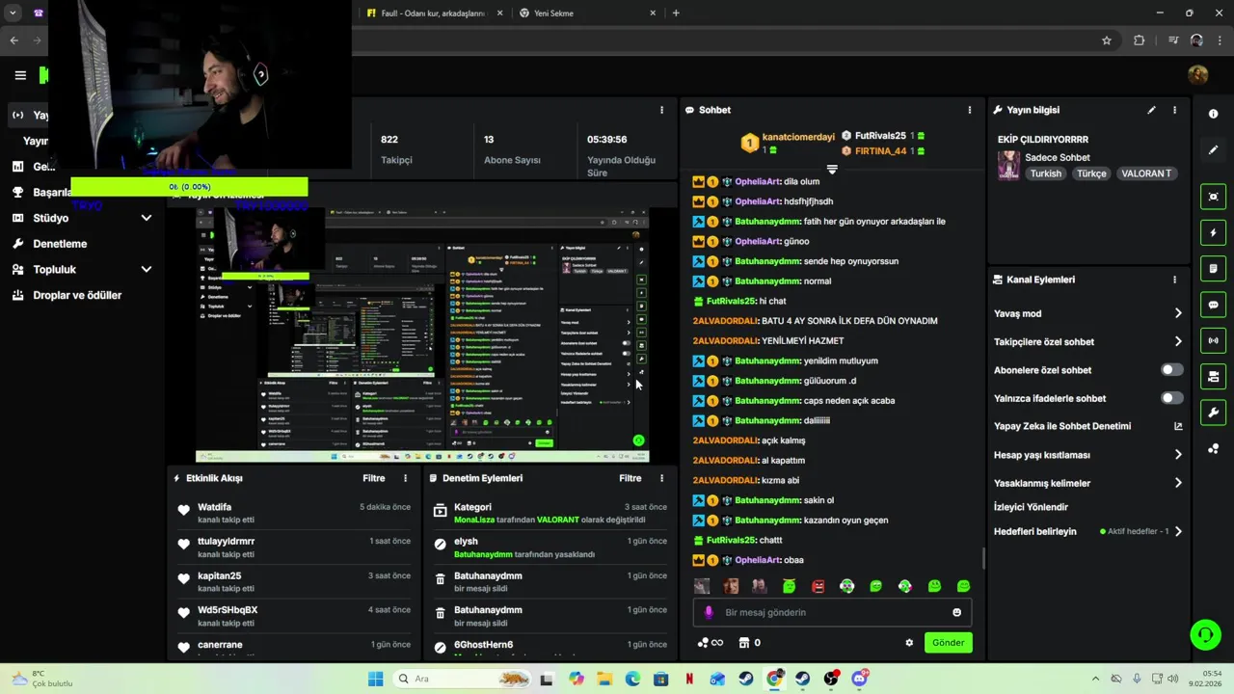Open OBS Studio from the taskbar
The width and height of the screenshot is (1234, 694).
coord(831,679)
